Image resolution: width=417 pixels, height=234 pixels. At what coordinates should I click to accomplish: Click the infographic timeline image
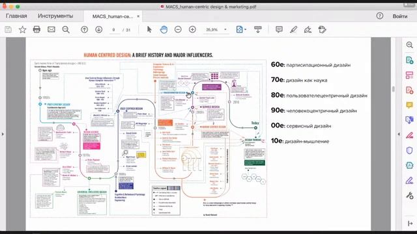(149, 138)
